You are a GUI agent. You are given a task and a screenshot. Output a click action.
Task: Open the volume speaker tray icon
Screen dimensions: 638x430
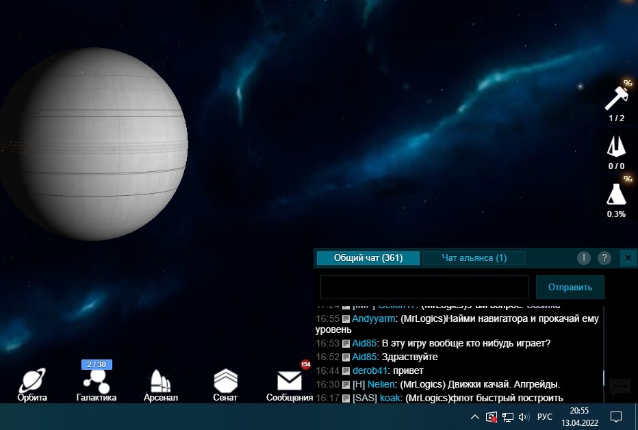click(524, 416)
